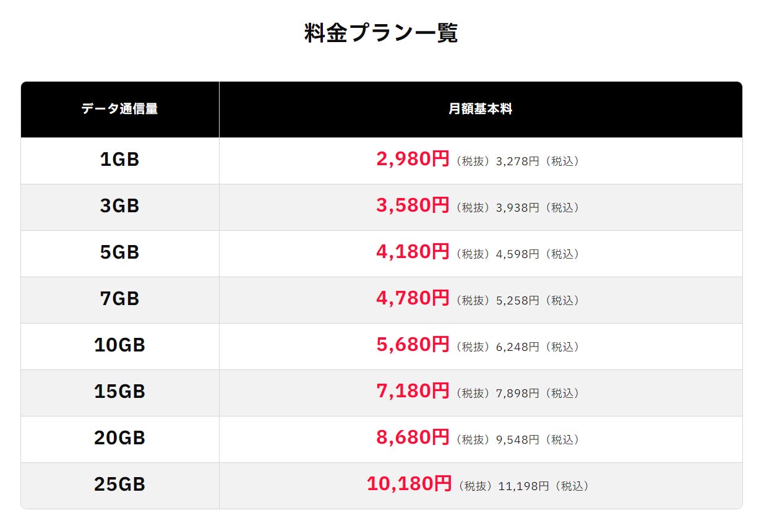Click the 15GB plan cell
Viewport: 759px width, 513px height.
pos(119,392)
